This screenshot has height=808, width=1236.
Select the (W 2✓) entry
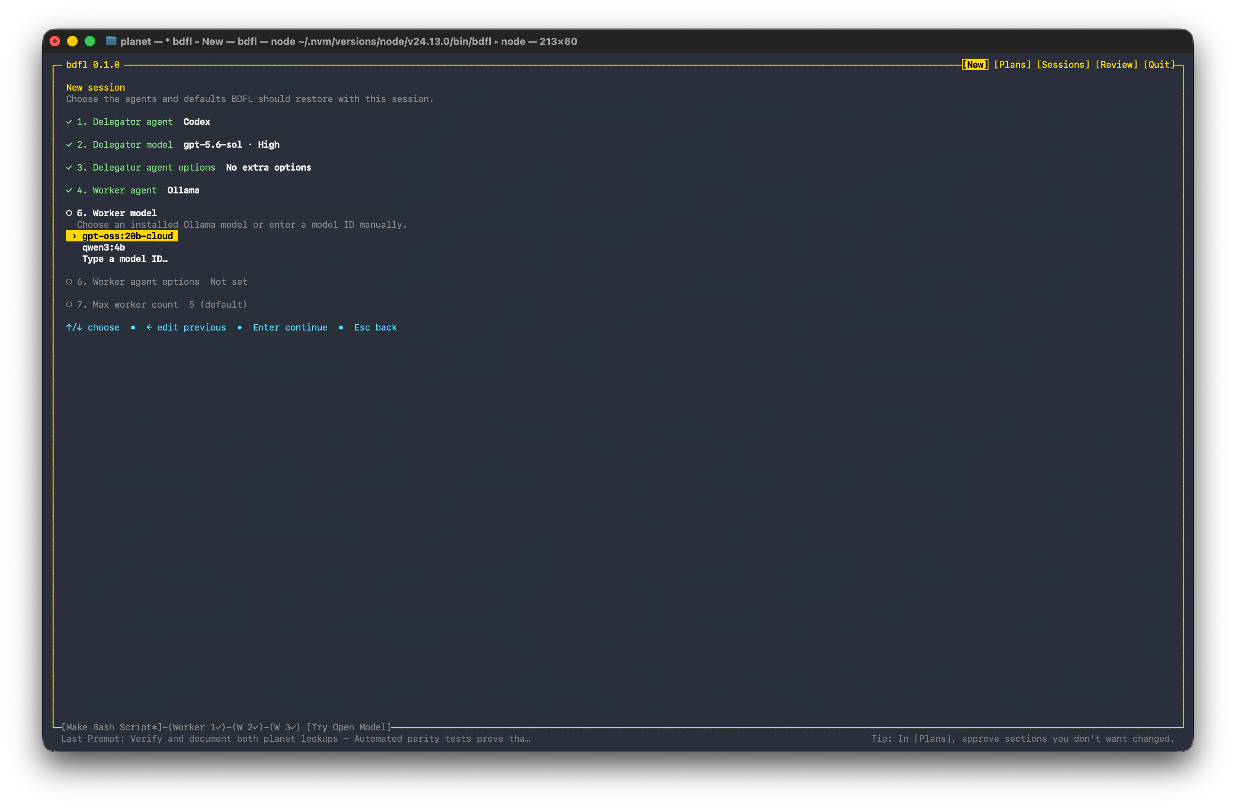coord(248,727)
